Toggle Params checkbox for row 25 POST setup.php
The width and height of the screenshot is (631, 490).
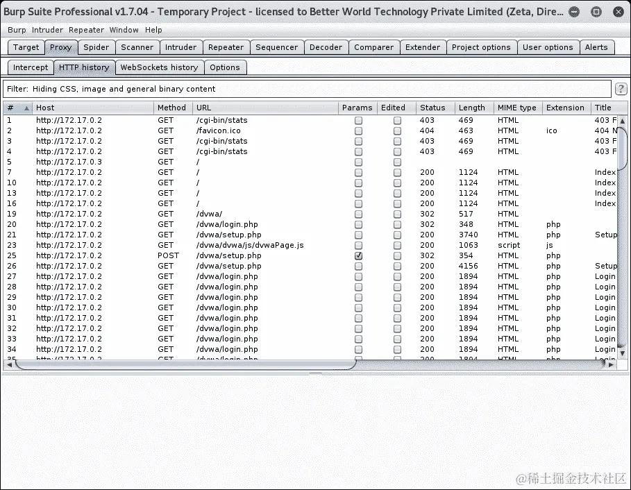tap(358, 256)
